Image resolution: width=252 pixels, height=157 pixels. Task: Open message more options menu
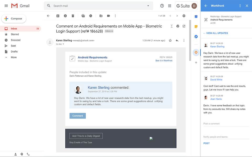184,41
